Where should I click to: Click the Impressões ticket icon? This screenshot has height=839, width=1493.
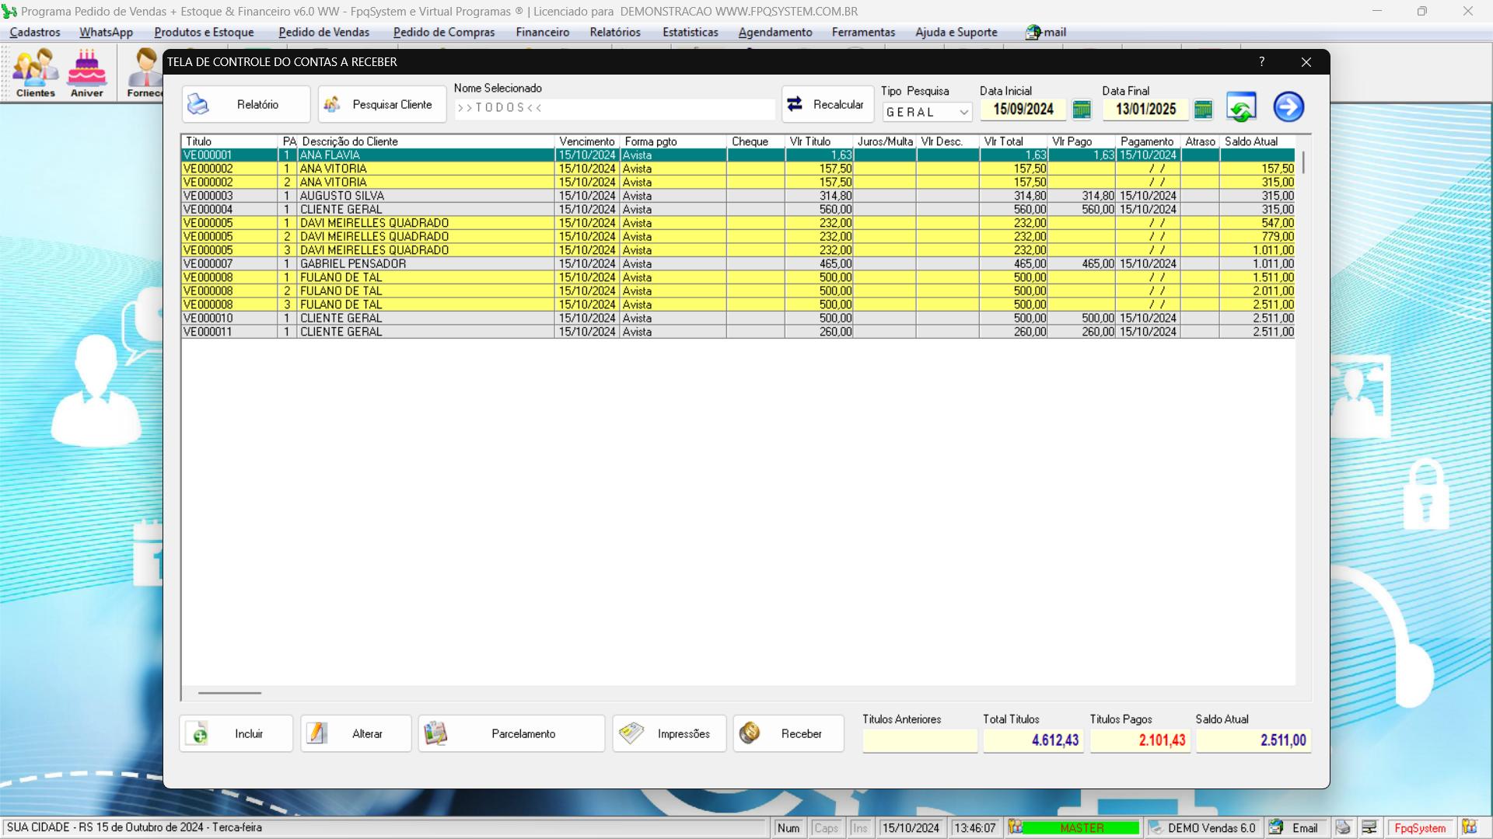[x=631, y=733]
